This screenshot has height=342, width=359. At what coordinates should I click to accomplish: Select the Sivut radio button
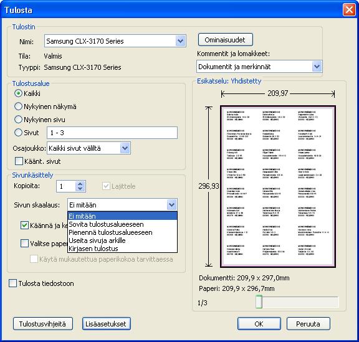click(18, 133)
